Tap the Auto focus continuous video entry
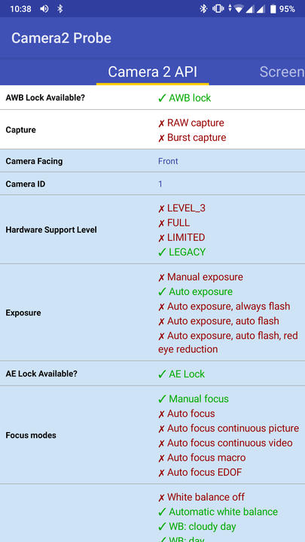305x542 pixels. pyautogui.click(x=230, y=443)
